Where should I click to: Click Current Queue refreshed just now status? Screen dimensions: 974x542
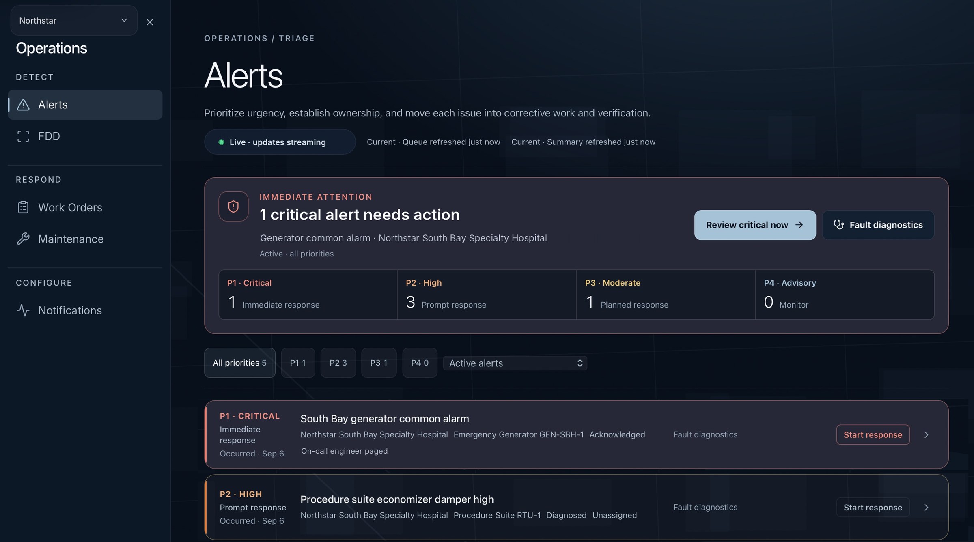tap(433, 142)
